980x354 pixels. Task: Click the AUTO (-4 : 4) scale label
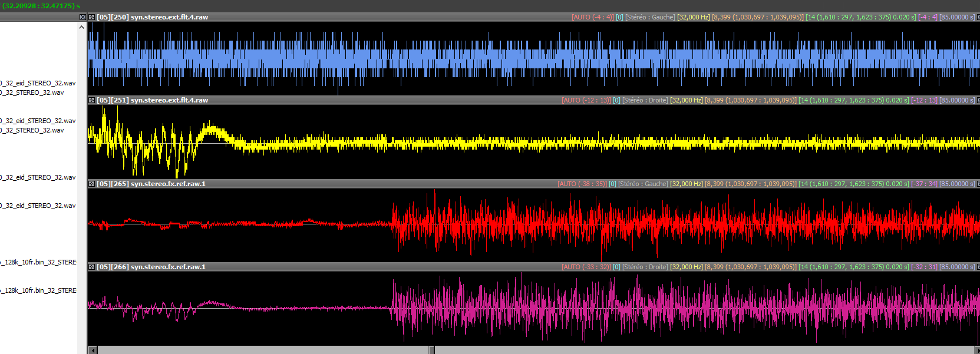tap(592, 17)
